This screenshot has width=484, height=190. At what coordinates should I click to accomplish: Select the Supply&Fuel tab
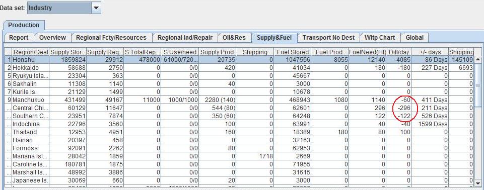tap(274, 38)
